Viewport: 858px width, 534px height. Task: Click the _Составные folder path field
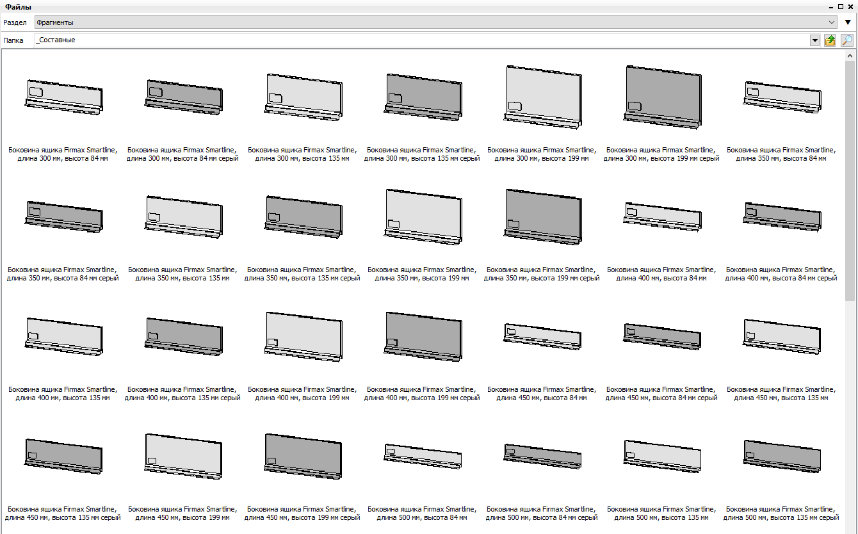coord(422,40)
